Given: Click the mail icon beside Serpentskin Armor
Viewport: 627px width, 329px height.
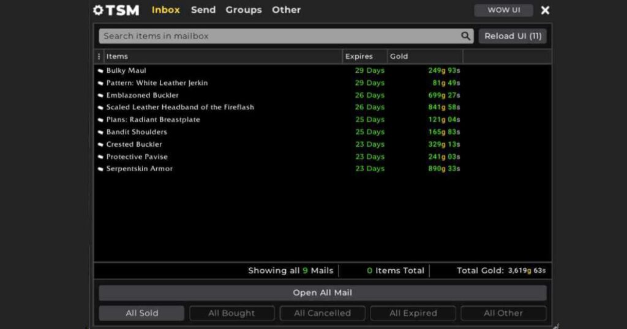Looking at the screenshot, I should [x=100, y=169].
